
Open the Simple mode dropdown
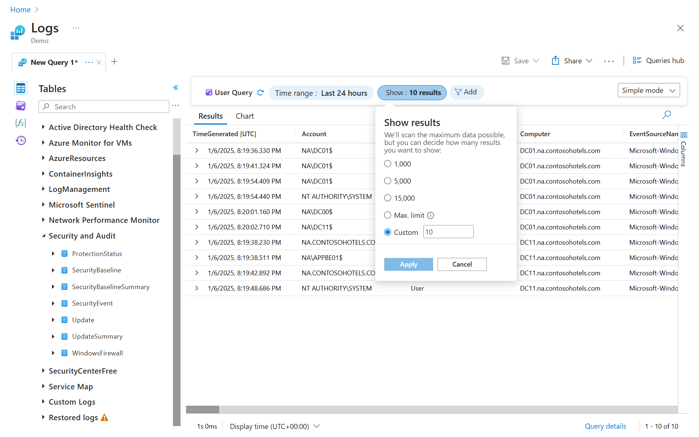click(648, 90)
